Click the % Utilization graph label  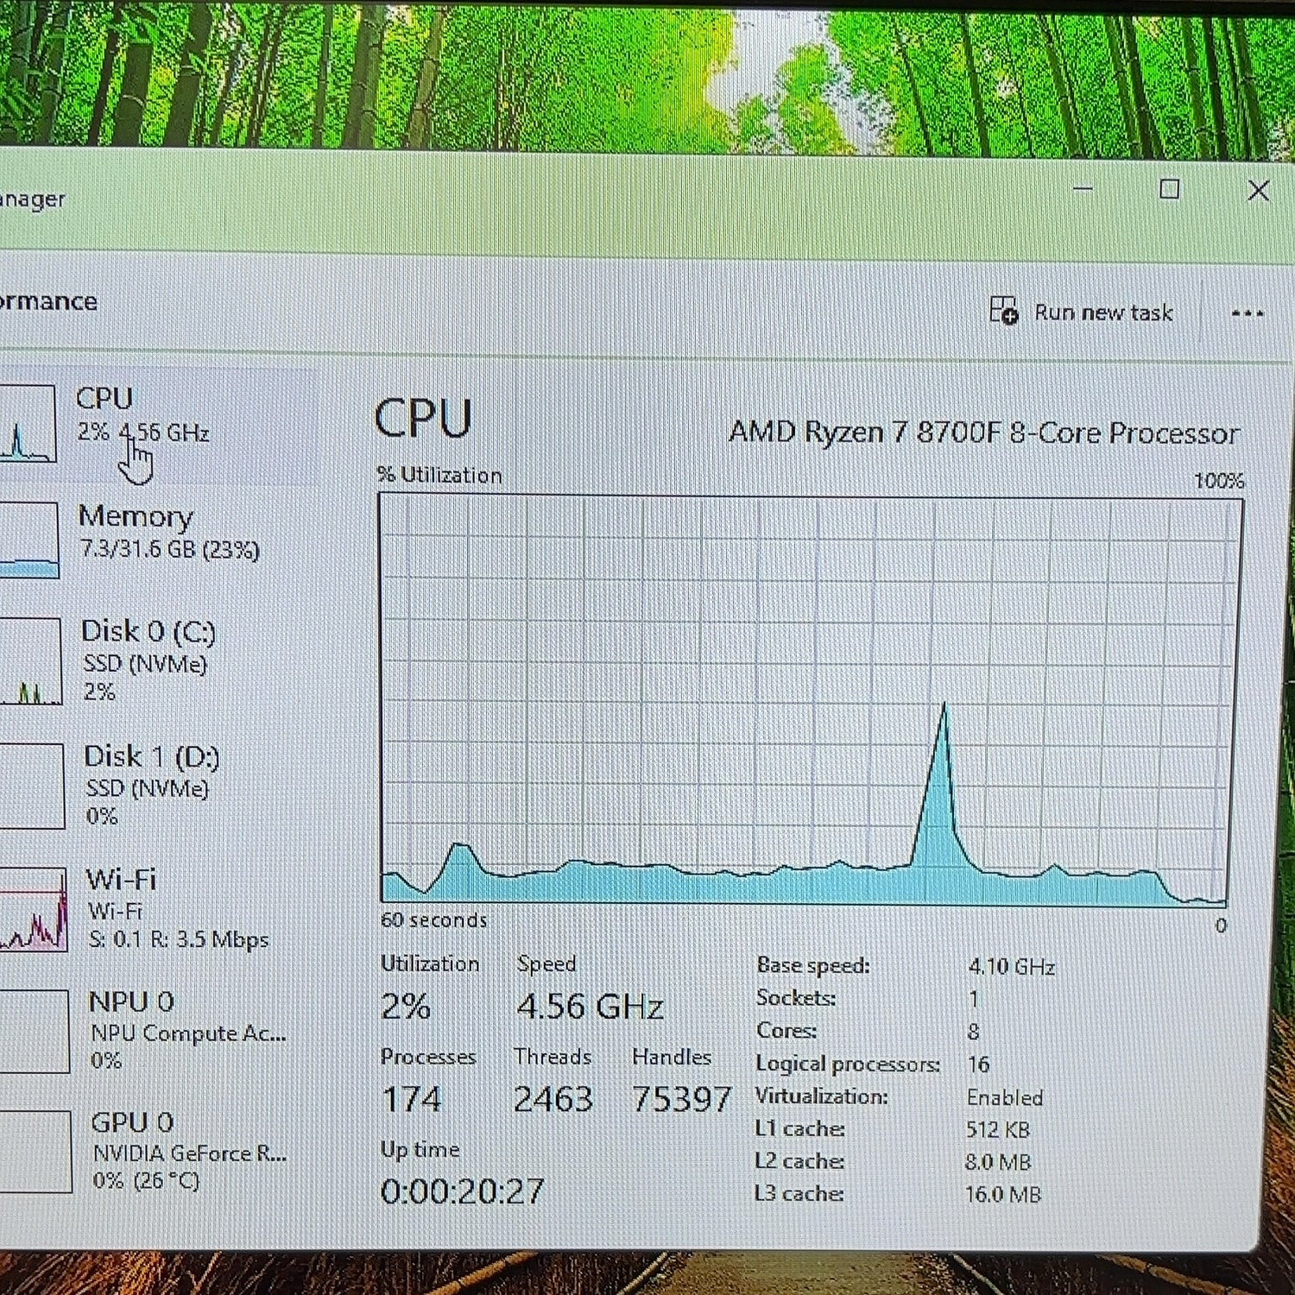[439, 475]
